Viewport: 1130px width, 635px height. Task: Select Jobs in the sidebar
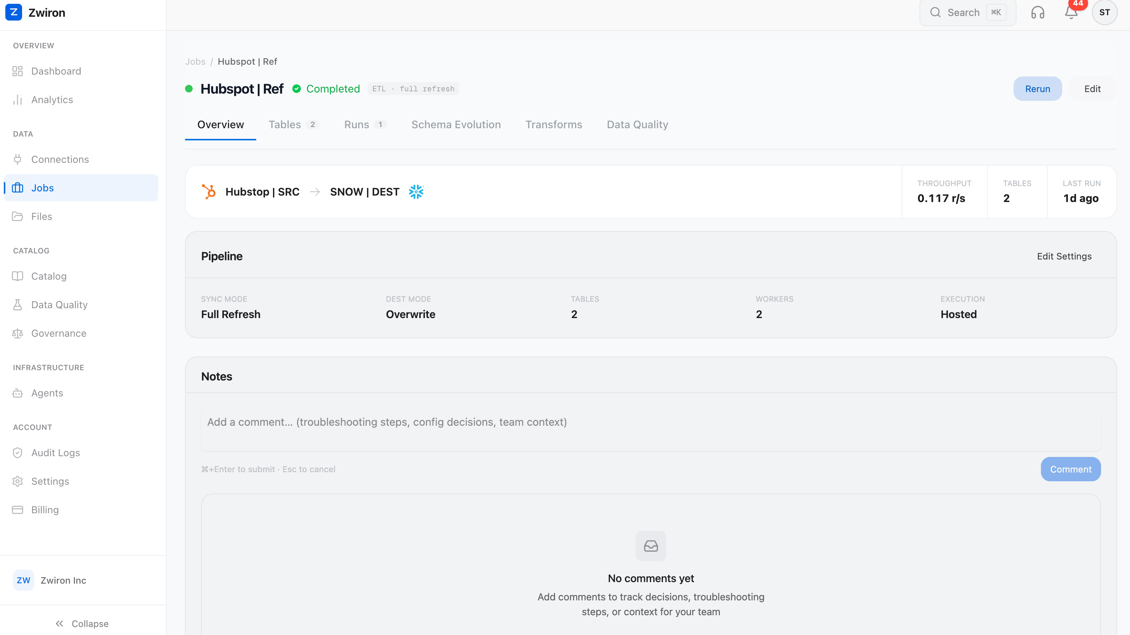click(x=81, y=188)
